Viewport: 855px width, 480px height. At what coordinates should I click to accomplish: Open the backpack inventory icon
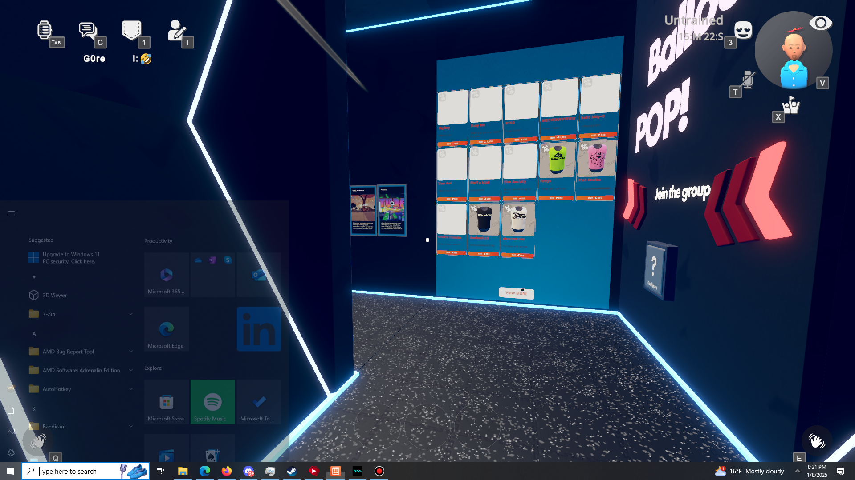(131, 30)
